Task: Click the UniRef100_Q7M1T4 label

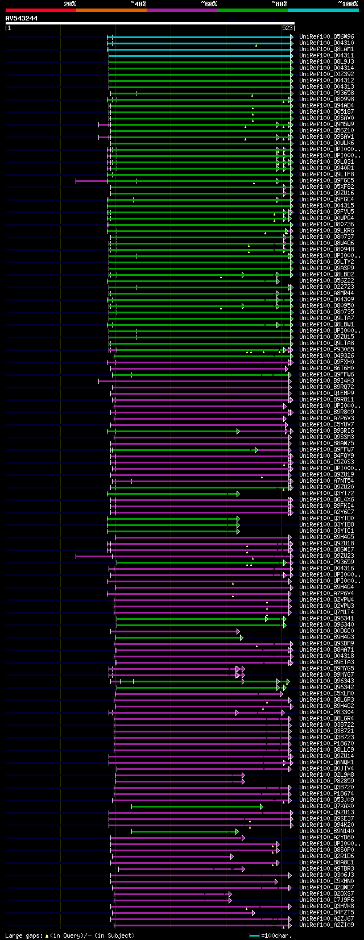Action: pos(326,612)
